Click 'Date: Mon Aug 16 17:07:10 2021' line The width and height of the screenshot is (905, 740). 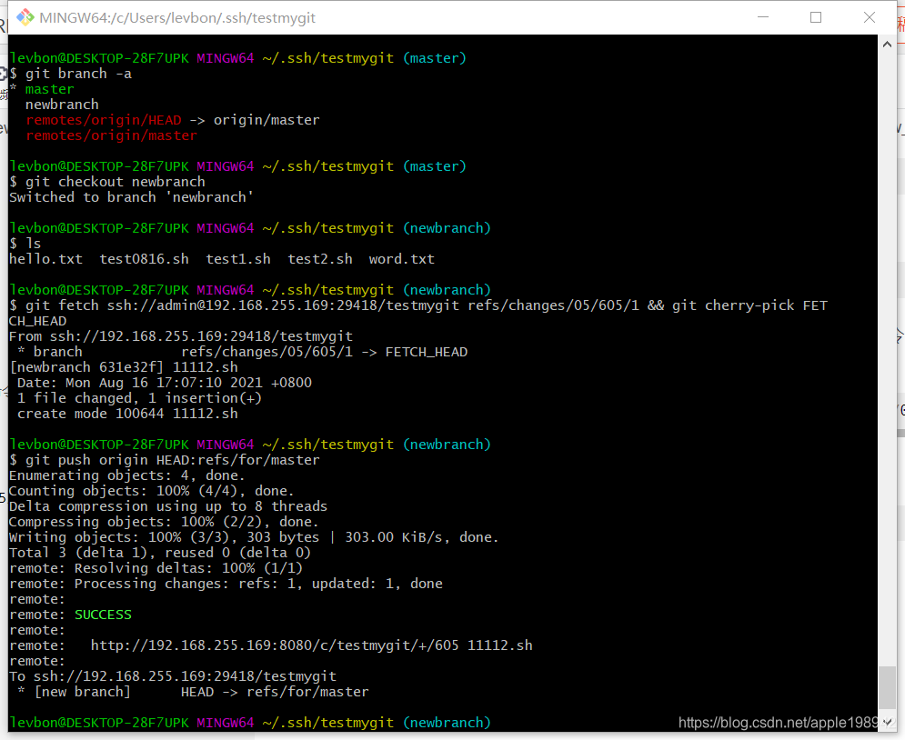pos(165,383)
